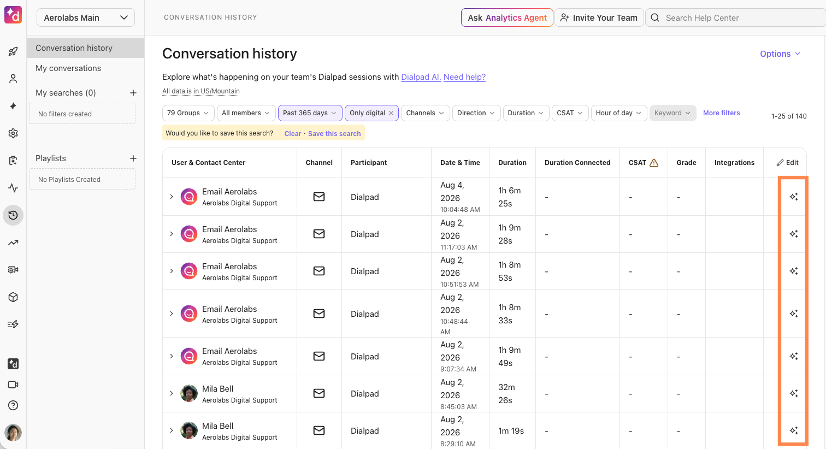This screenshot has height=449, width=826.
Task: Open the settings gear icon in left rail
Action: tap(13, 133)
